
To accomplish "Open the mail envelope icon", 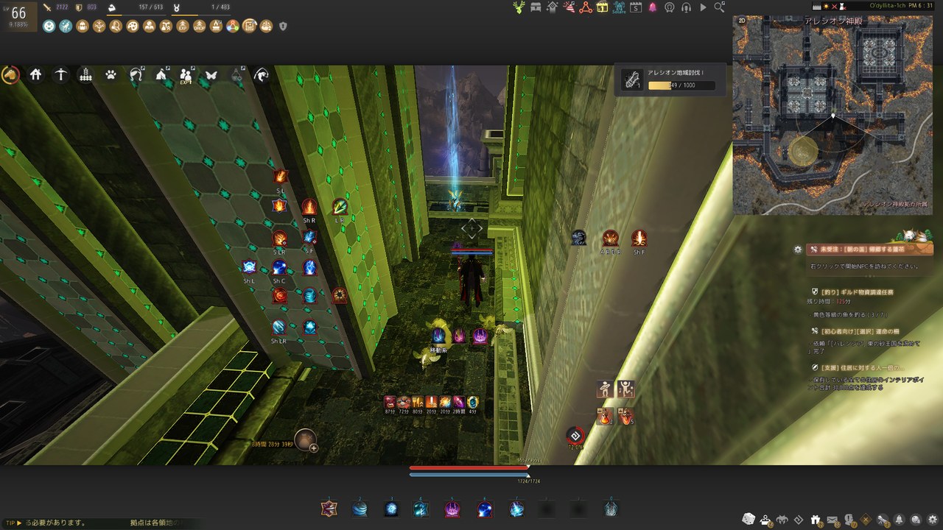I will coord(832,520).
